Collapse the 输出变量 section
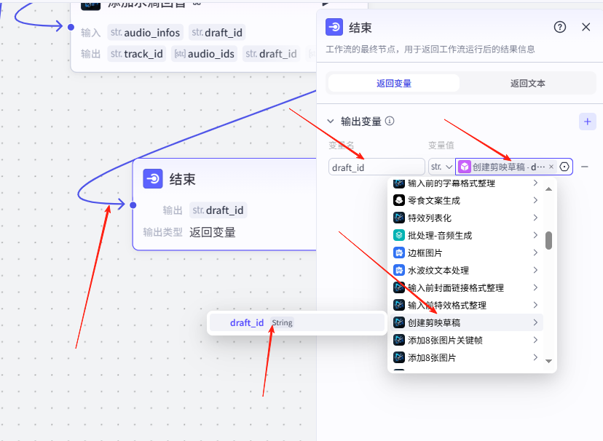This screenshot has height=441, width=603. point(331,122)
